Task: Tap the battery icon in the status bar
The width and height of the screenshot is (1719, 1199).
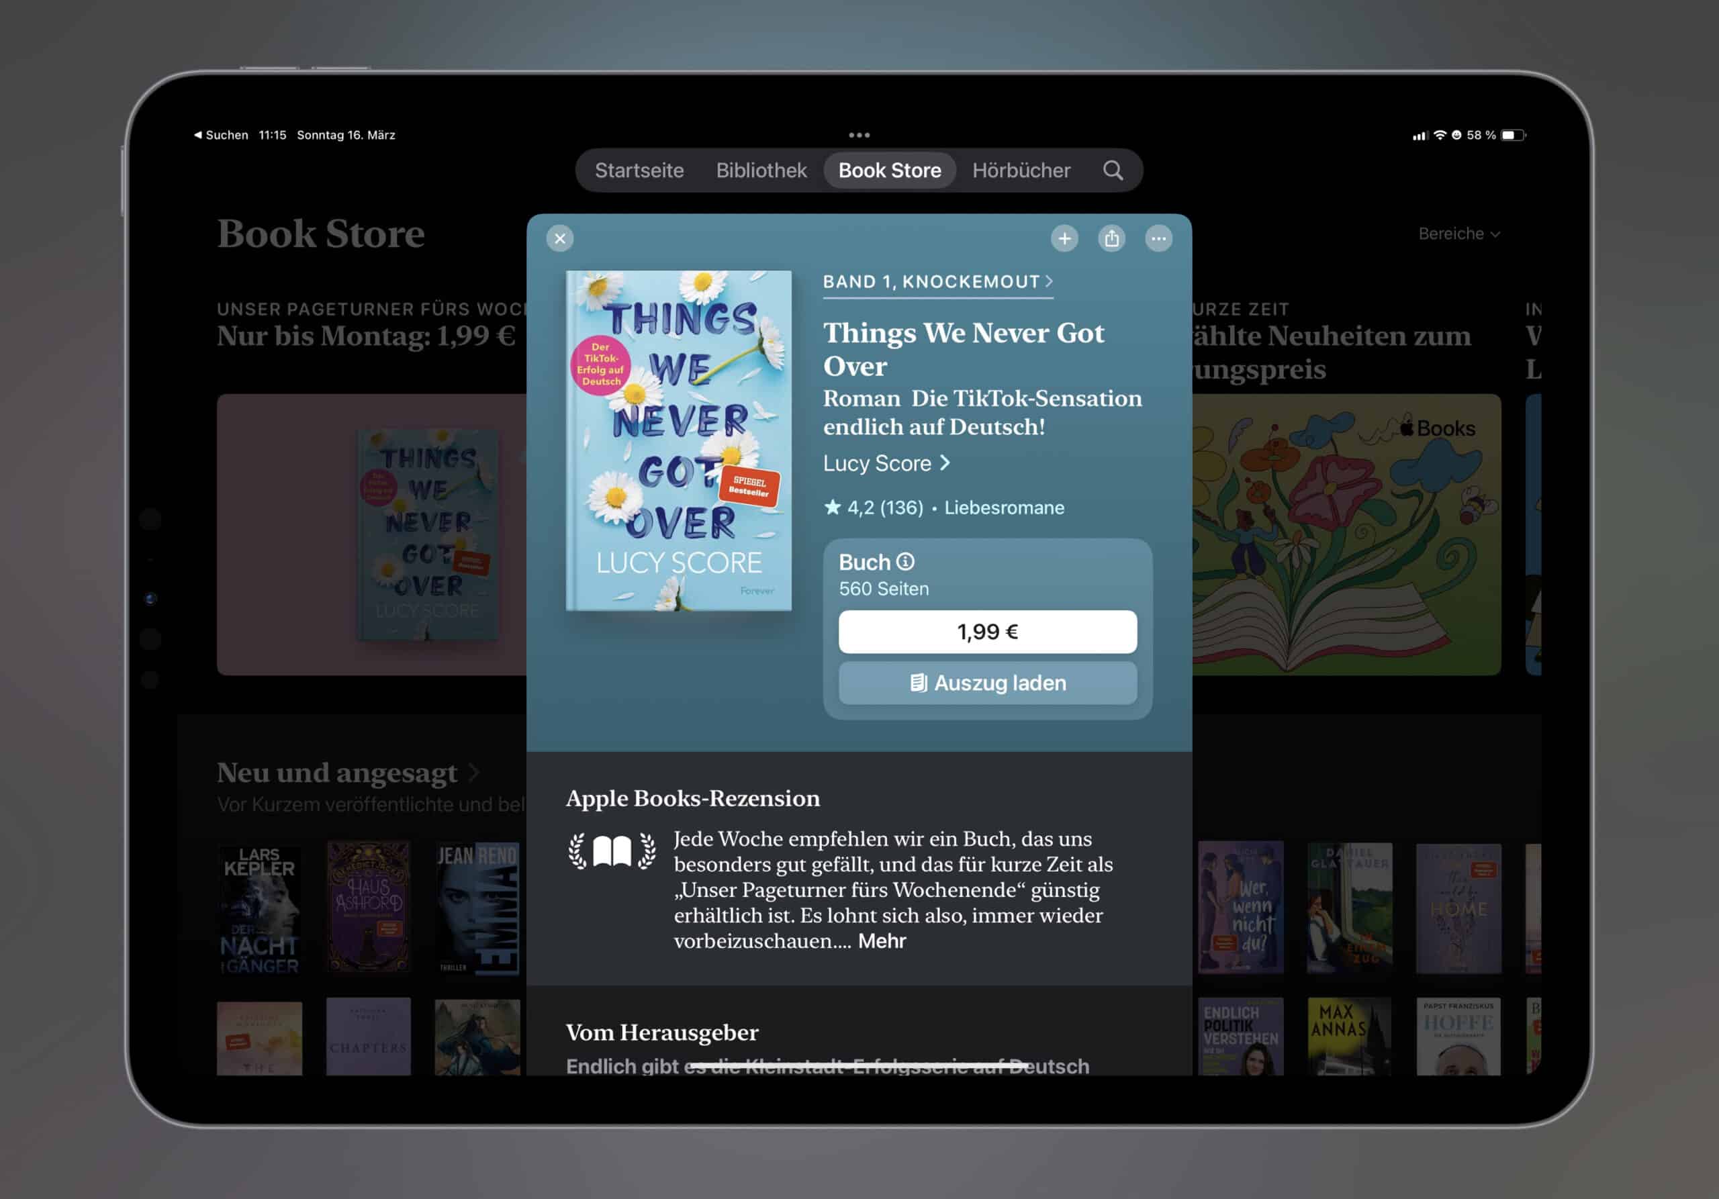Action: (1513, 136)
